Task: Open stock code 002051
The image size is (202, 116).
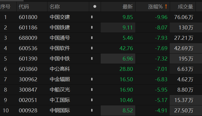Action: [x=28, y=100]
